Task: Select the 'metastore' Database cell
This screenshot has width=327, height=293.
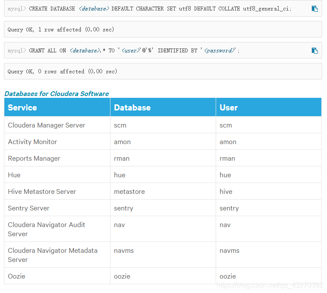Action: (163, 191)
